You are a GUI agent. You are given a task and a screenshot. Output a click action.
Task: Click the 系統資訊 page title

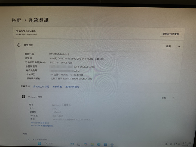tap(39, 20)
